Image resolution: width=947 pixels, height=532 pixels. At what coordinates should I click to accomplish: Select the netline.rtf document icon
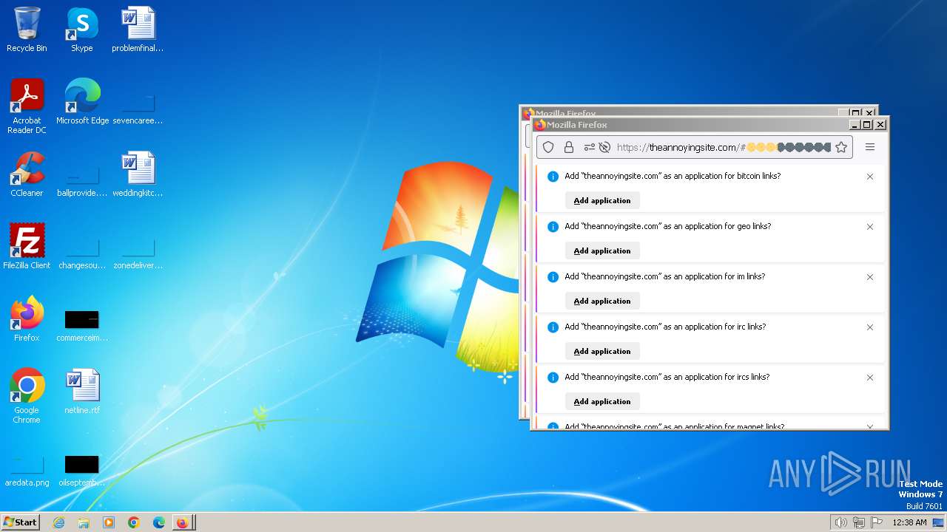82,391
